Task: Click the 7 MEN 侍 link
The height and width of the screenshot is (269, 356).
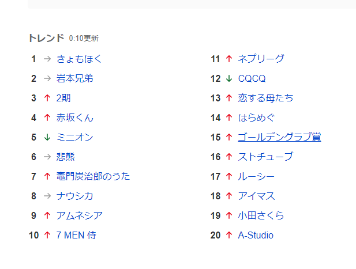Action: tap(76, 235)
